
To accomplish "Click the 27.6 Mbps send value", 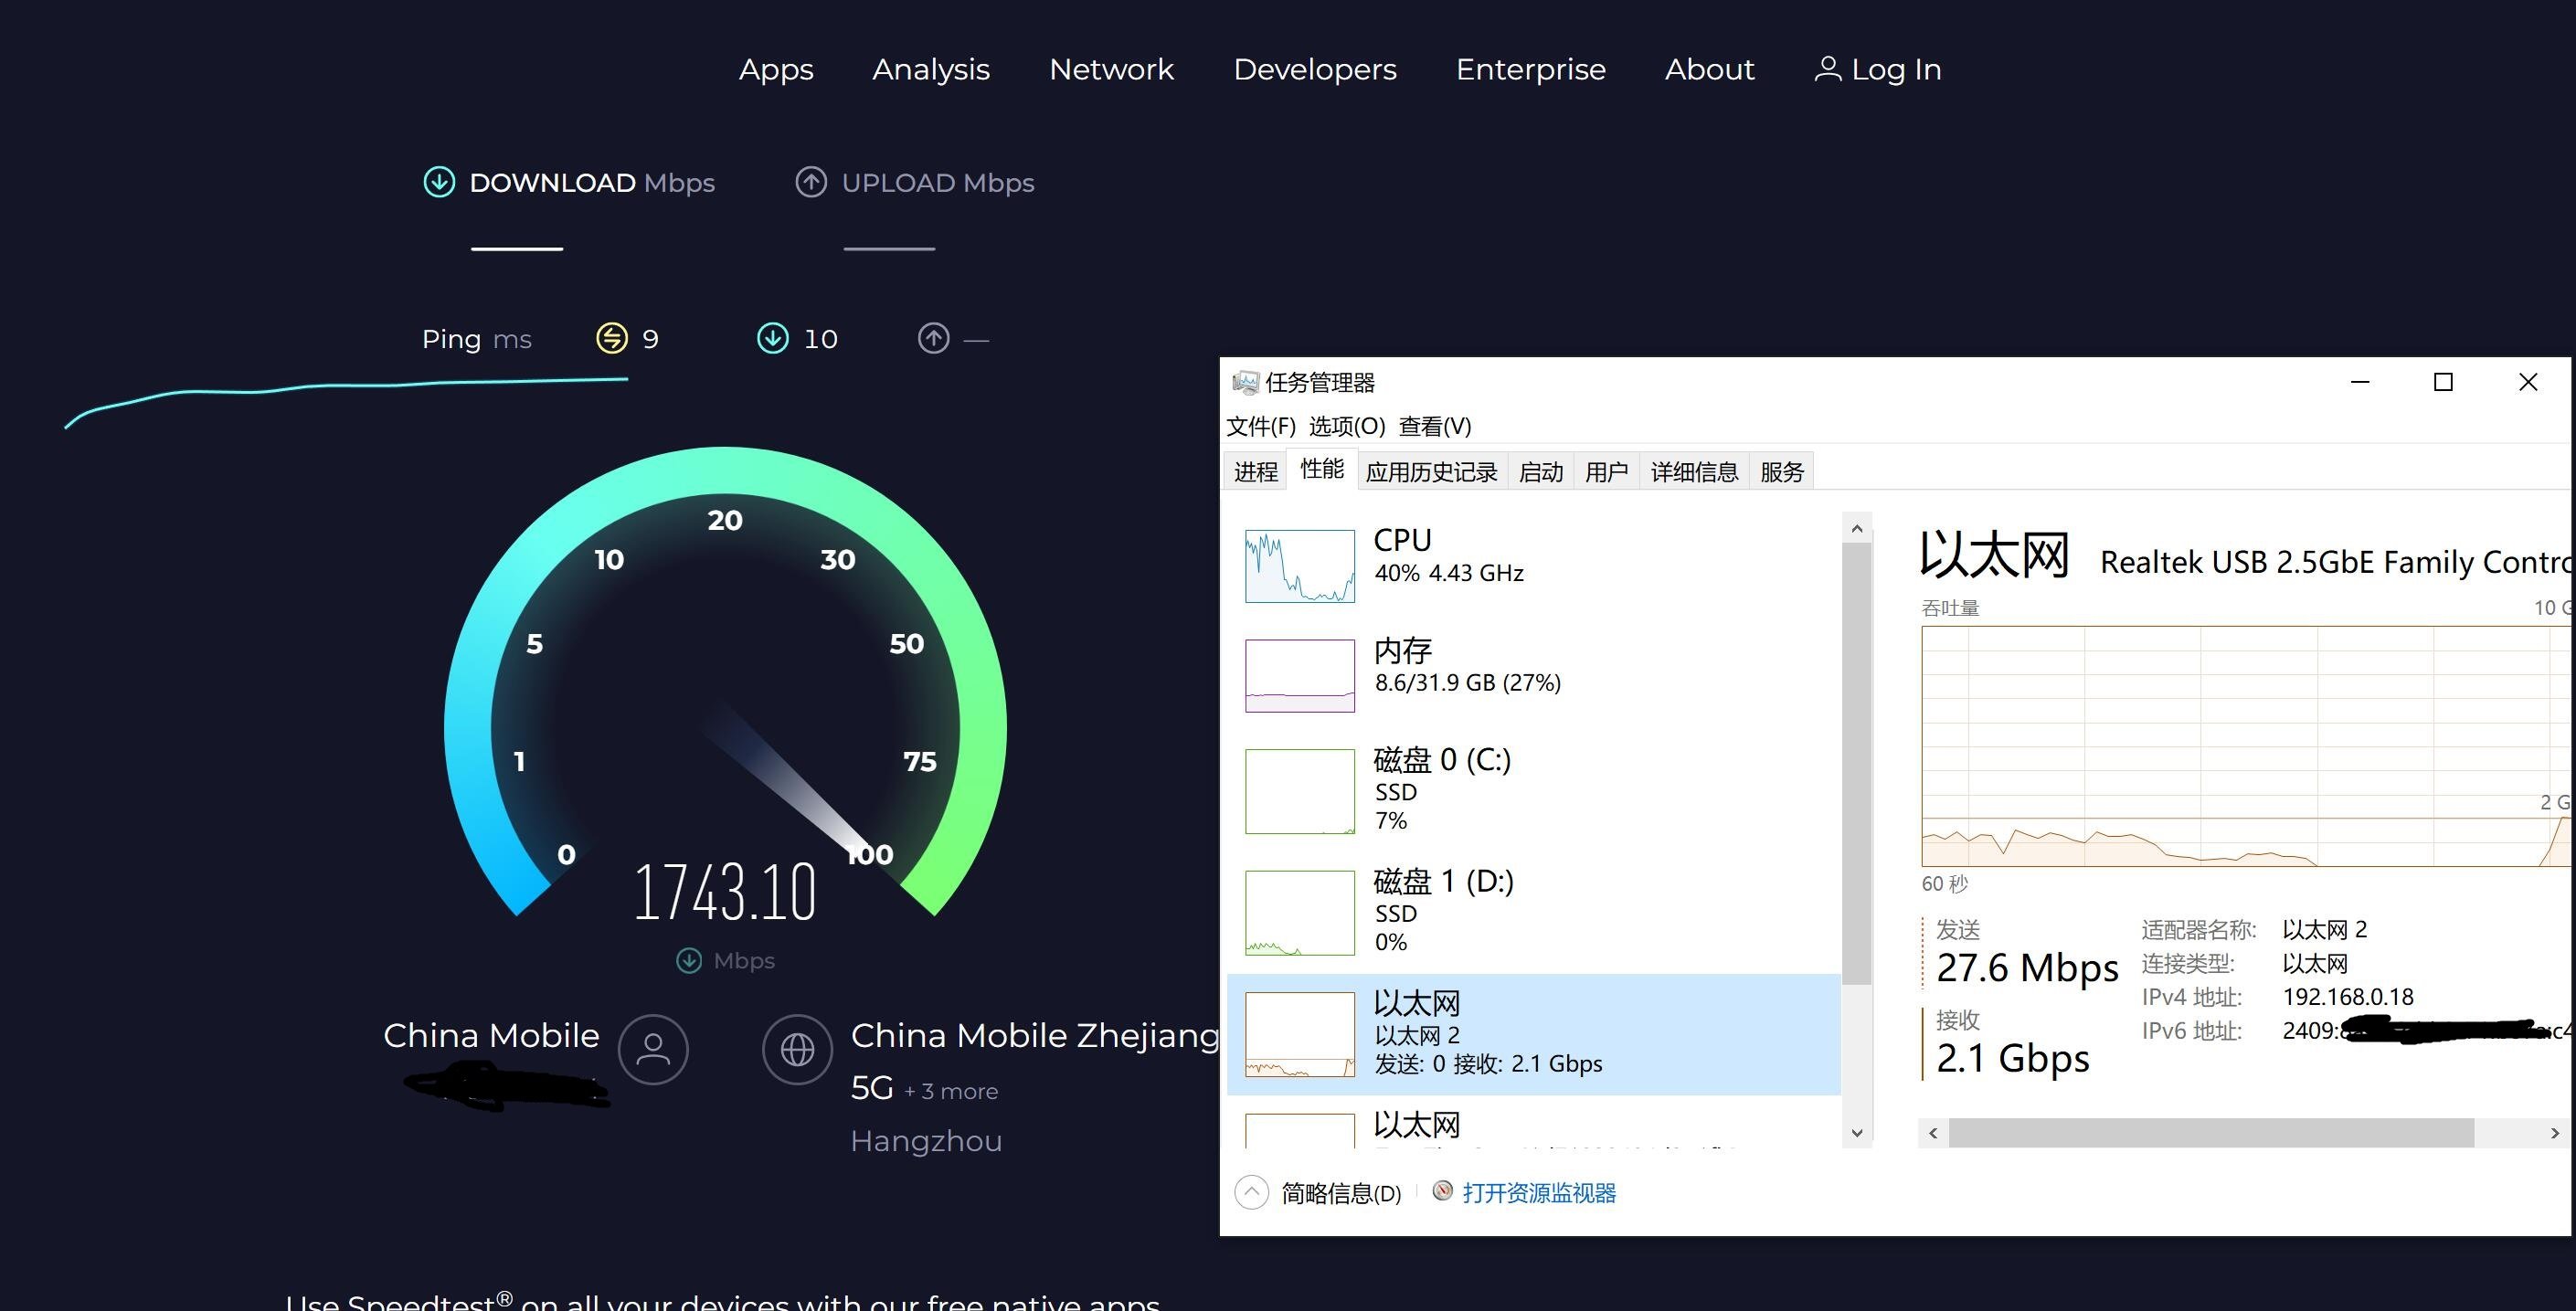I will pyautogui.click(x=2027, y=968).
